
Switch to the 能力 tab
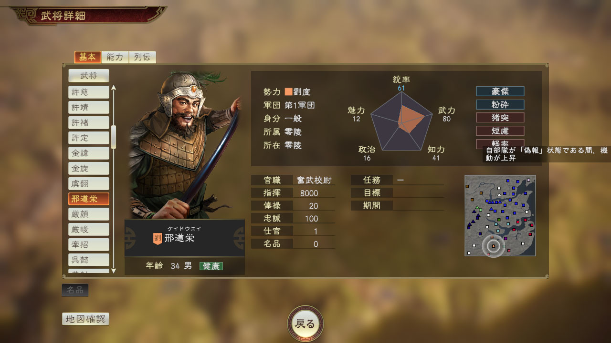[115, 57]
